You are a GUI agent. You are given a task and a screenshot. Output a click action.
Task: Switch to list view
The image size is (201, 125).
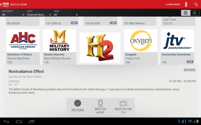point(195,13)
